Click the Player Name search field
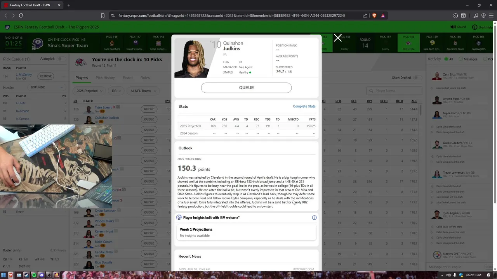497x279 pixels. point(394,91)
